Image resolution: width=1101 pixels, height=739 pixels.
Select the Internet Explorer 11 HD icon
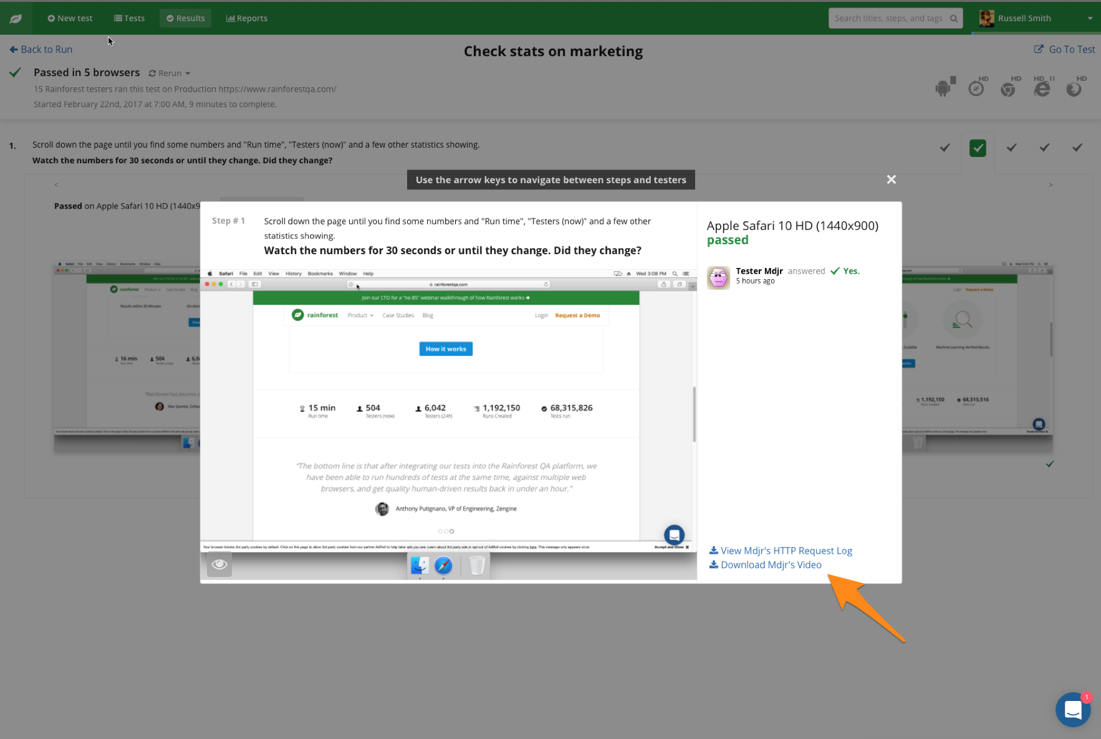coord(1043,87)
